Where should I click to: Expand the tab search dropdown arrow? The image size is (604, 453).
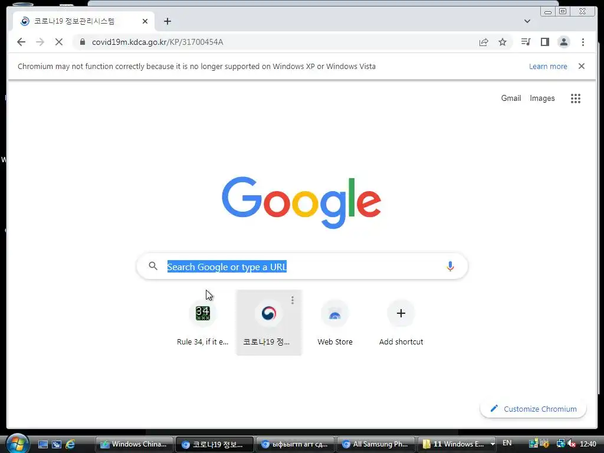pos(527,21)
